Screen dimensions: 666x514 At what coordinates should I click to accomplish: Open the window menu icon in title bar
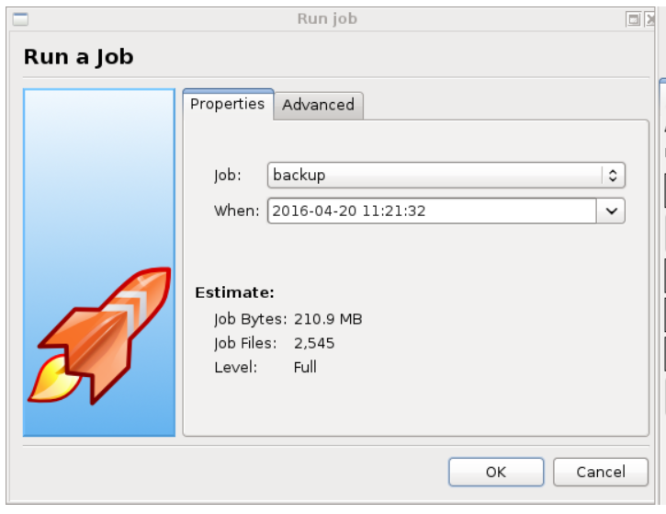pos(20,18)
